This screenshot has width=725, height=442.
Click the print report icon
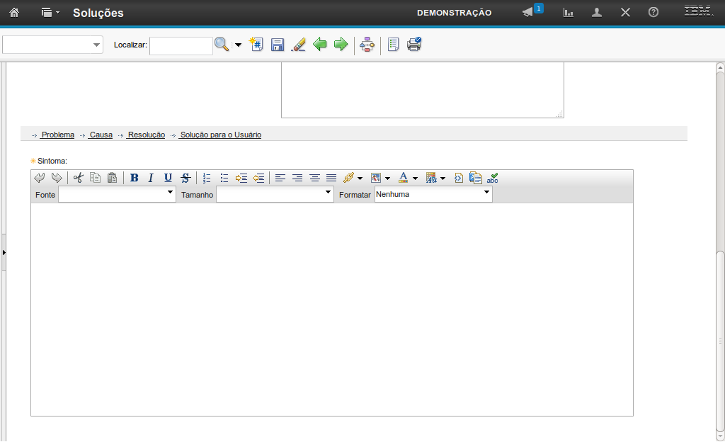(414, 45)
